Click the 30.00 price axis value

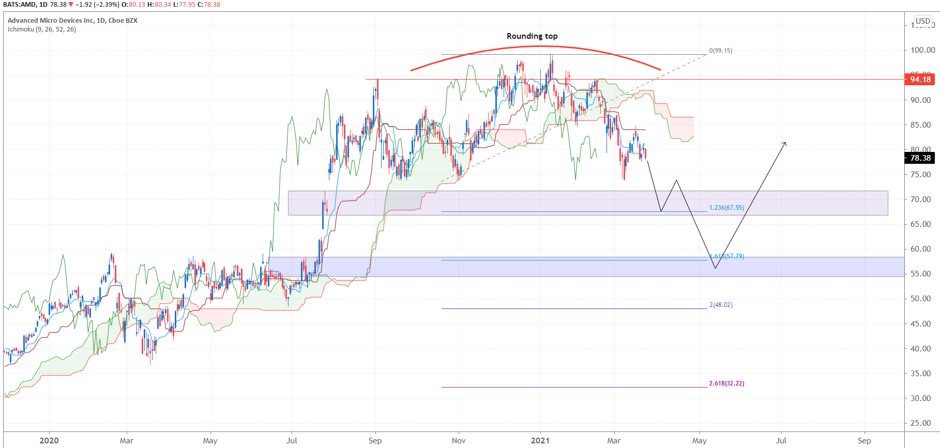(921, 398)
